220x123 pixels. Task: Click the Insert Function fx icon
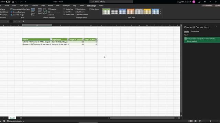(x=23, y=21)
